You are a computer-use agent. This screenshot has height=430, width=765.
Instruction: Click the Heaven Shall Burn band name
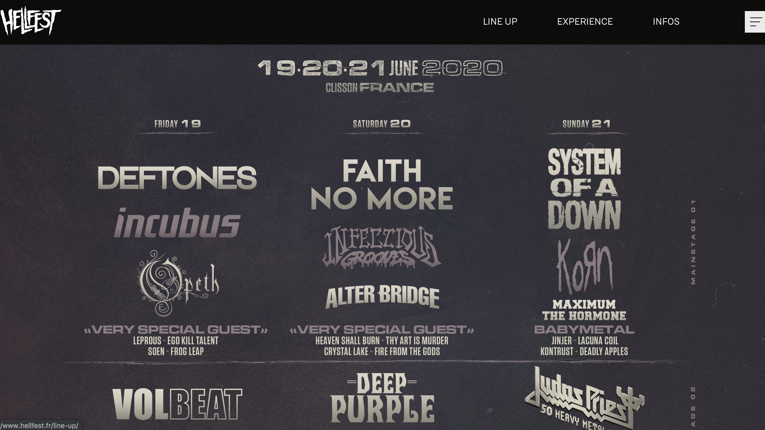tap(347, 341)
